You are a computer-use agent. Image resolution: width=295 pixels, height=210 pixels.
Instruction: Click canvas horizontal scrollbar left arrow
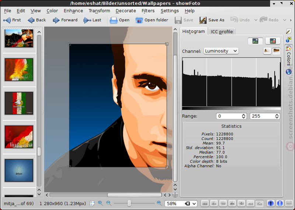click(x=47, y=195)
